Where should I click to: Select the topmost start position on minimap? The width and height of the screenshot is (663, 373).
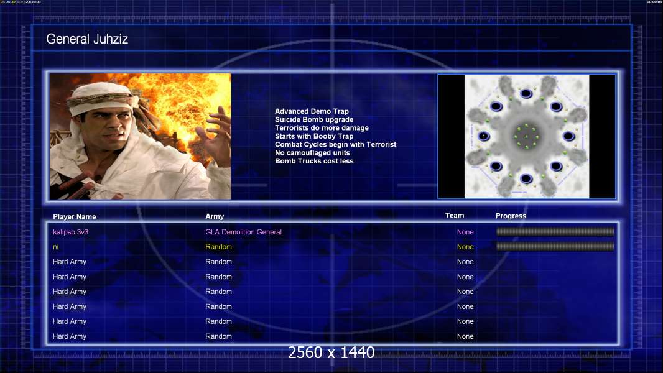(526, 94)
